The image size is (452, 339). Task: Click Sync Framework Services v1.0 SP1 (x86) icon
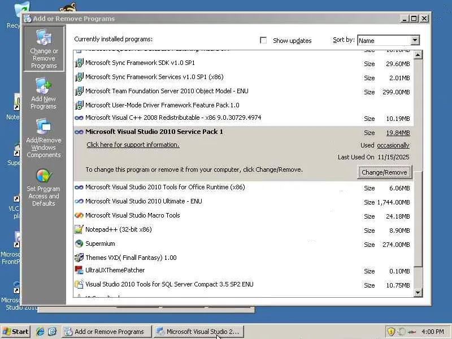coord(79,77)
